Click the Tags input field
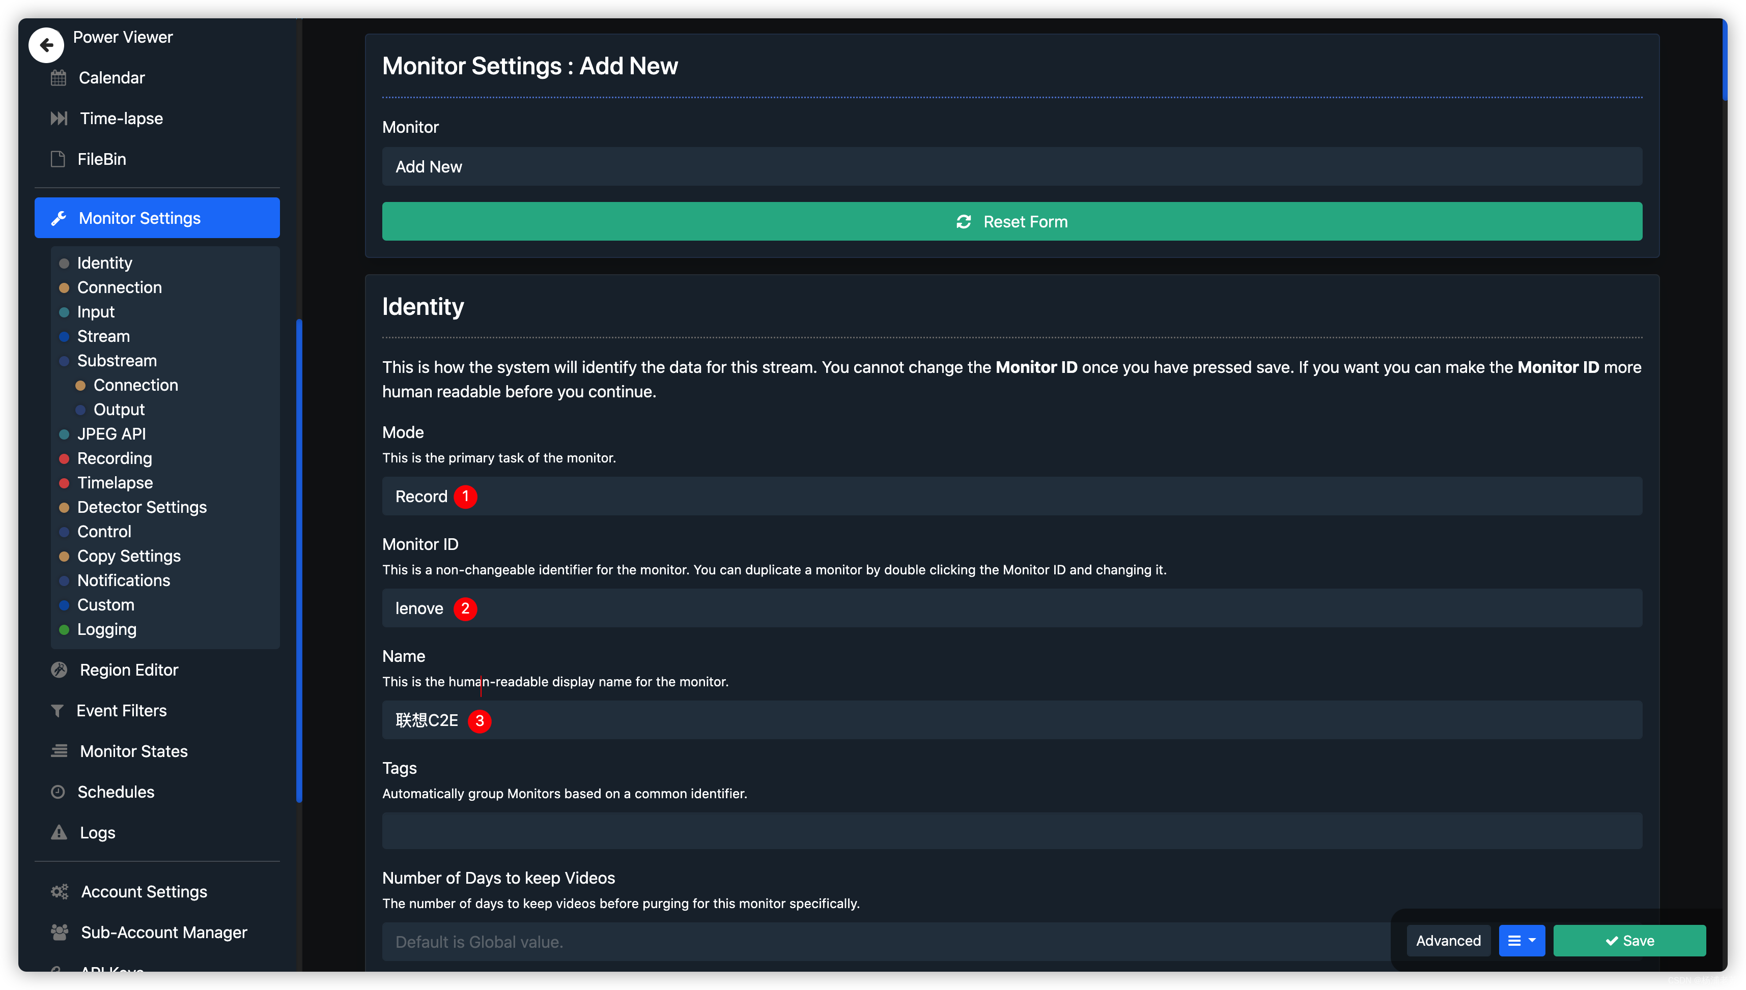 coord(1011,831)
